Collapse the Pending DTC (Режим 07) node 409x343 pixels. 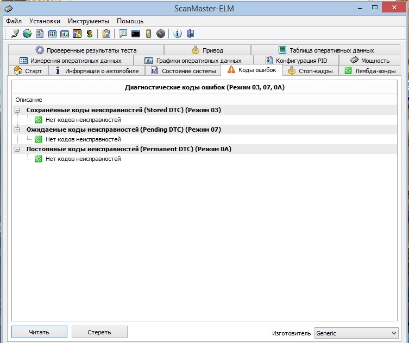pyautogui.click(x=17, y=130)
